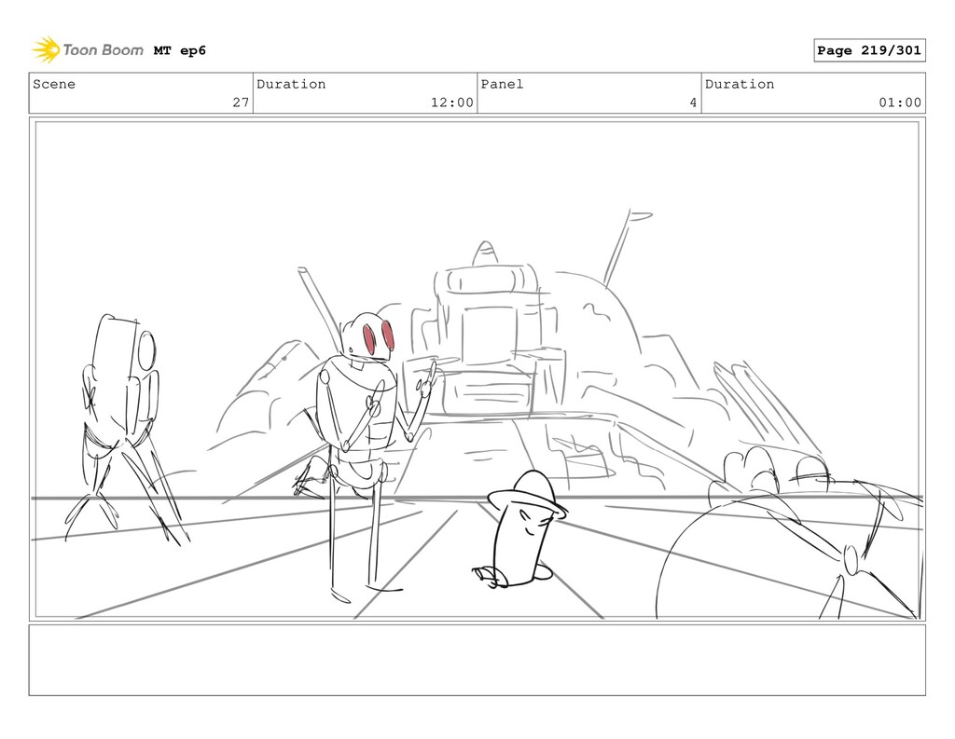The width and height of the screenshot is (955, 739).
Task: Select the 'Panel' header label
Action: pos(502,84)
